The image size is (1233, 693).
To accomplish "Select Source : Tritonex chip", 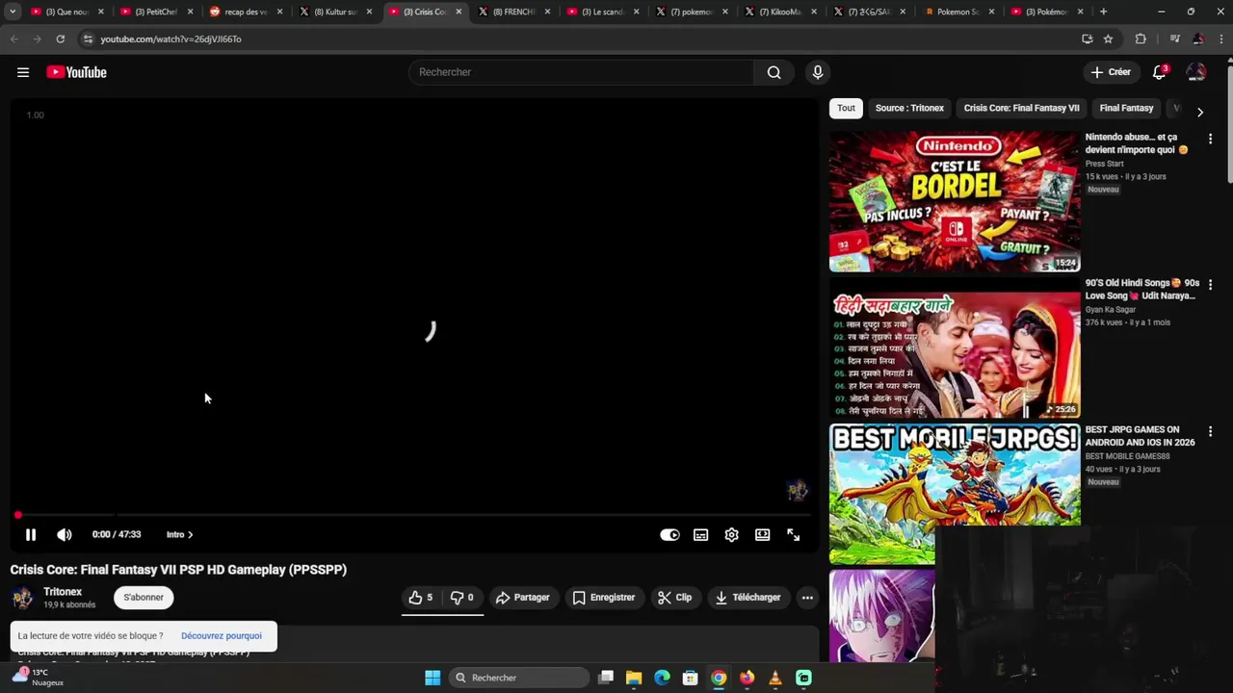I will pyautogui.click(x=909, y=109).
